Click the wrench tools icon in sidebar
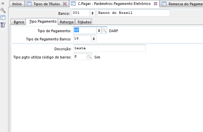The height and width of the screenshot is (132, 203). [x=3, y=11]
